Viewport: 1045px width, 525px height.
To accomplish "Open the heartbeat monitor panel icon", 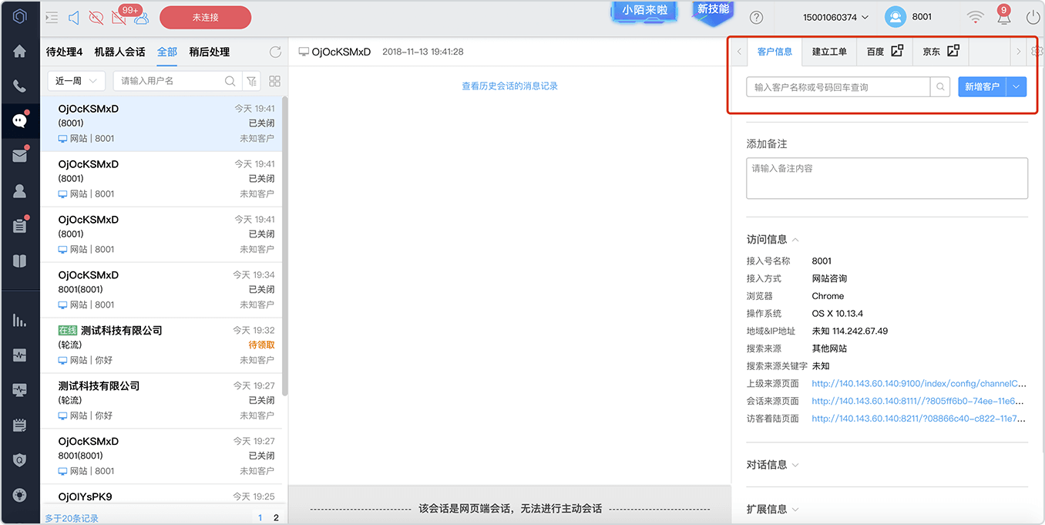I will click(x=19, y=355).
